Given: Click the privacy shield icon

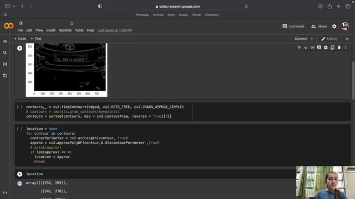Looking at the screenshot, I should pyautogui.click(x=100, y=6).
